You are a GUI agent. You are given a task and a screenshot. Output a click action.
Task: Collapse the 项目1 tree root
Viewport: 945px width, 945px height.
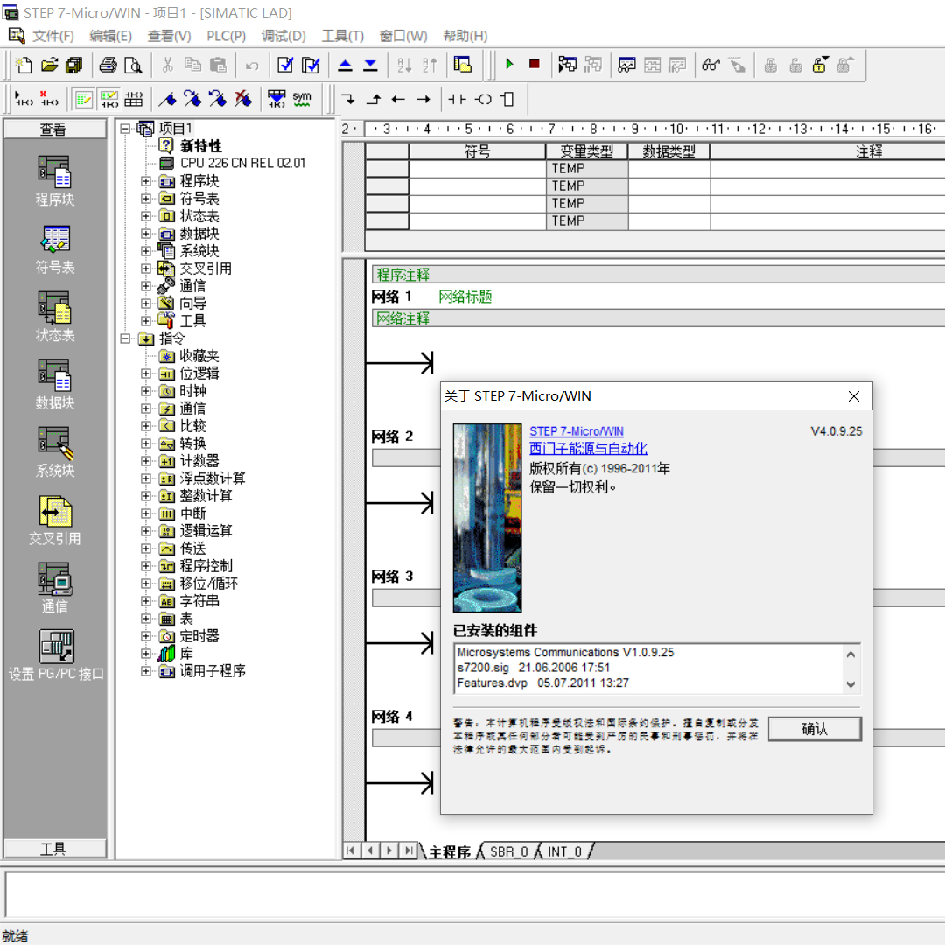click(125, 129)
